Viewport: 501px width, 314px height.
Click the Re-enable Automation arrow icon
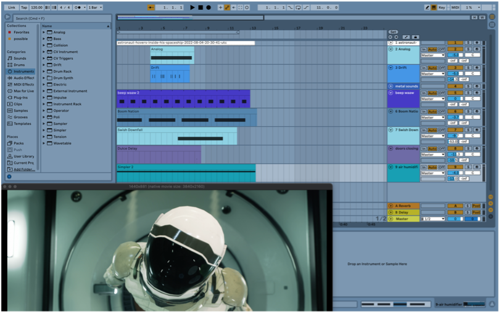[x=234, y=7]
